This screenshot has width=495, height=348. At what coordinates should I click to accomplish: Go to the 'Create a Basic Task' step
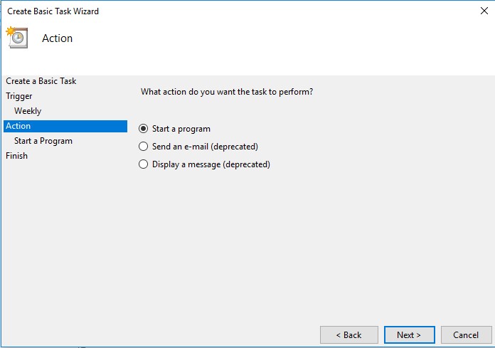41,81
